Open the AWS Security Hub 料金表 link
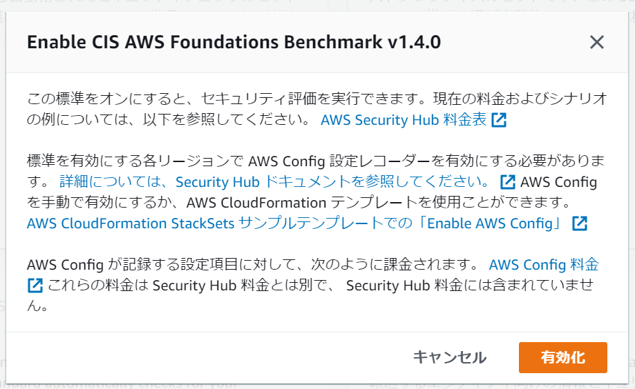This screenshot has height=389, width=635. (x=404, y=120)
